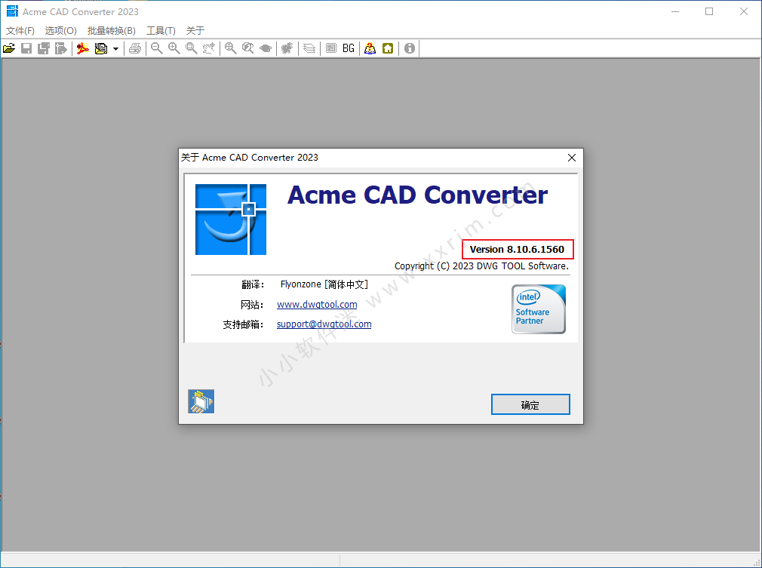Click the support@dwgtool.com email link
762x568 pixels.
324,324
